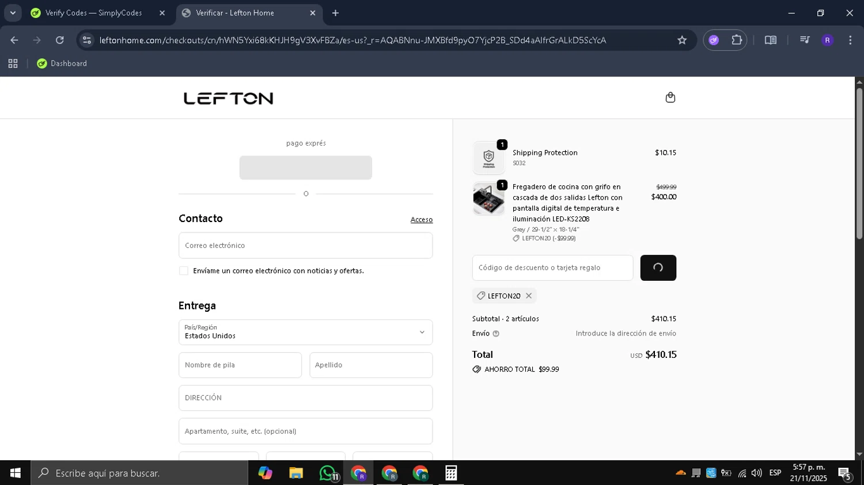864x485 pixels.
Task: Open File Explorer from the taskbar
Action: (x=296, y=473)
